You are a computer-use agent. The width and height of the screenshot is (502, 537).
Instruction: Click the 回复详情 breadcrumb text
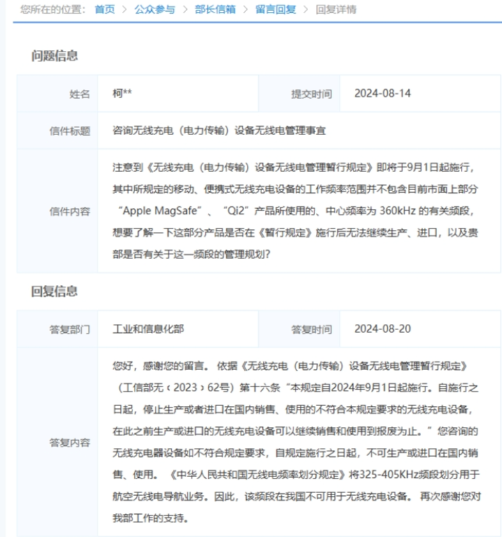[335, 9]
